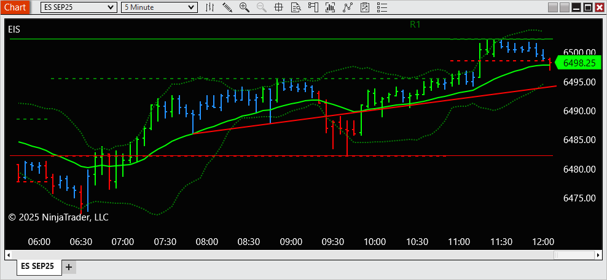Image resolution: width=607 pixels, height=280 pixels.
Task: Open the Chart Trader panel icon
Action: (313, 7)
